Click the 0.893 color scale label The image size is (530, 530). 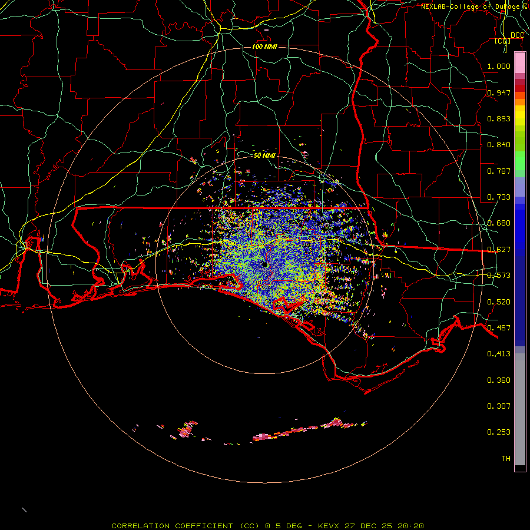click(499, 118)
